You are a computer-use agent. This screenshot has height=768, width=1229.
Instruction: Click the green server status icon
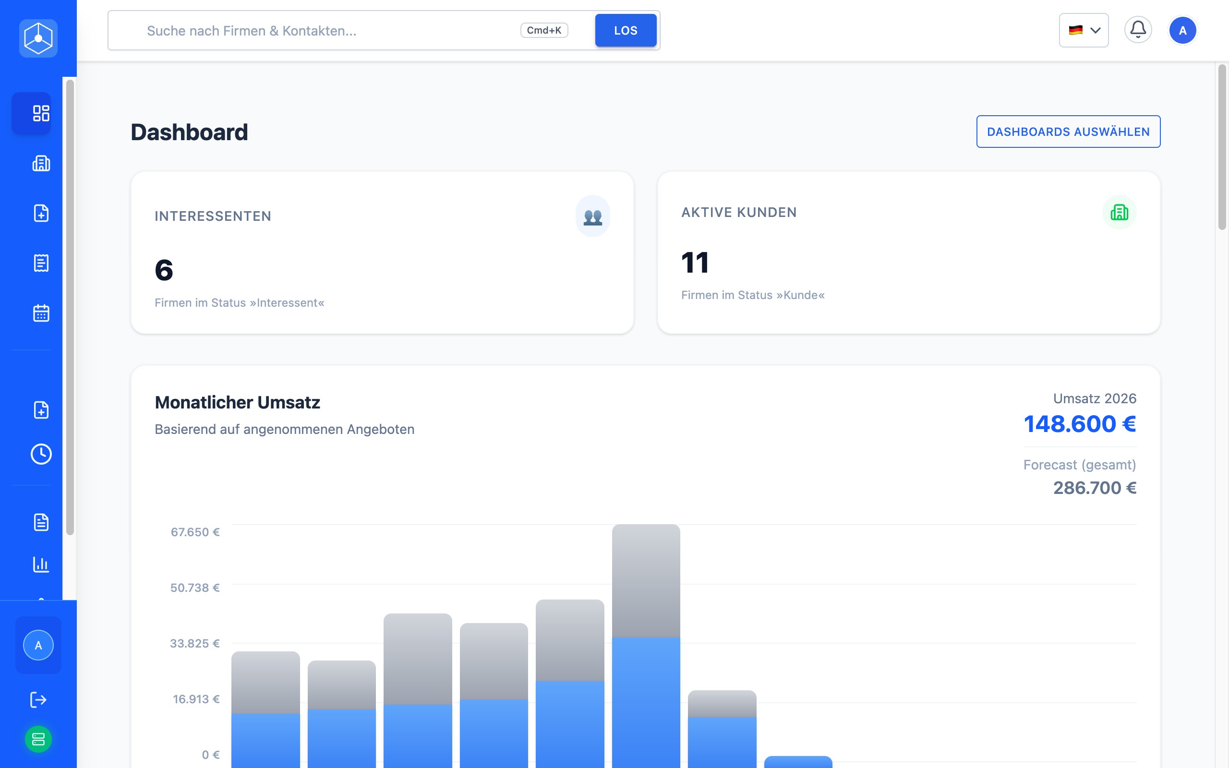38,740
